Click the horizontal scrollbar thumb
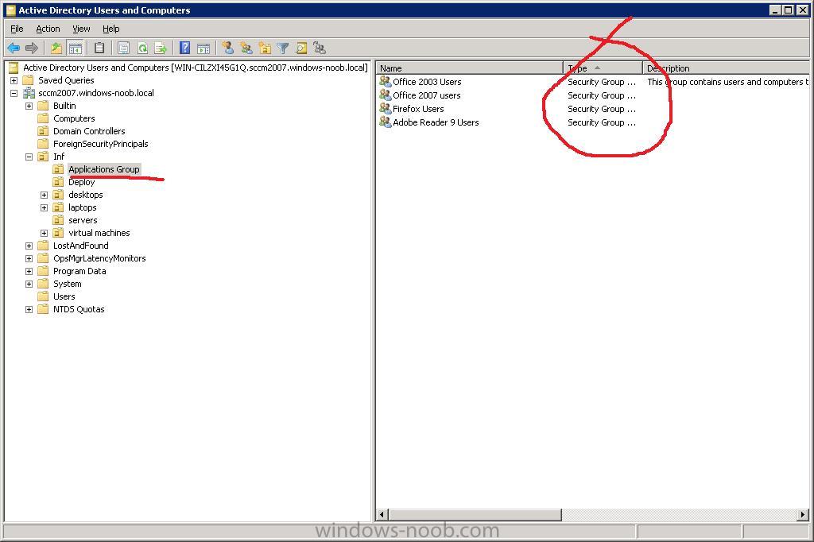 [x=475, y=514]
